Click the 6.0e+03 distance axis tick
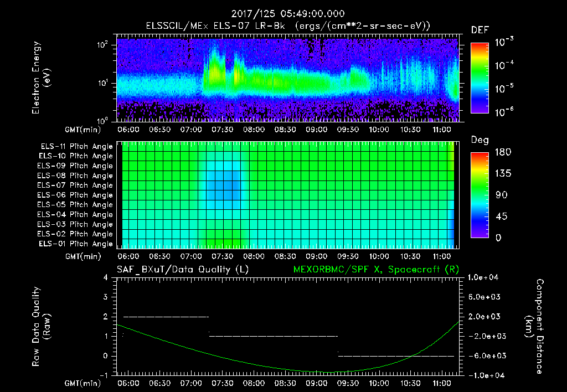The image size is (567, 392). click(x=484, y=297)
